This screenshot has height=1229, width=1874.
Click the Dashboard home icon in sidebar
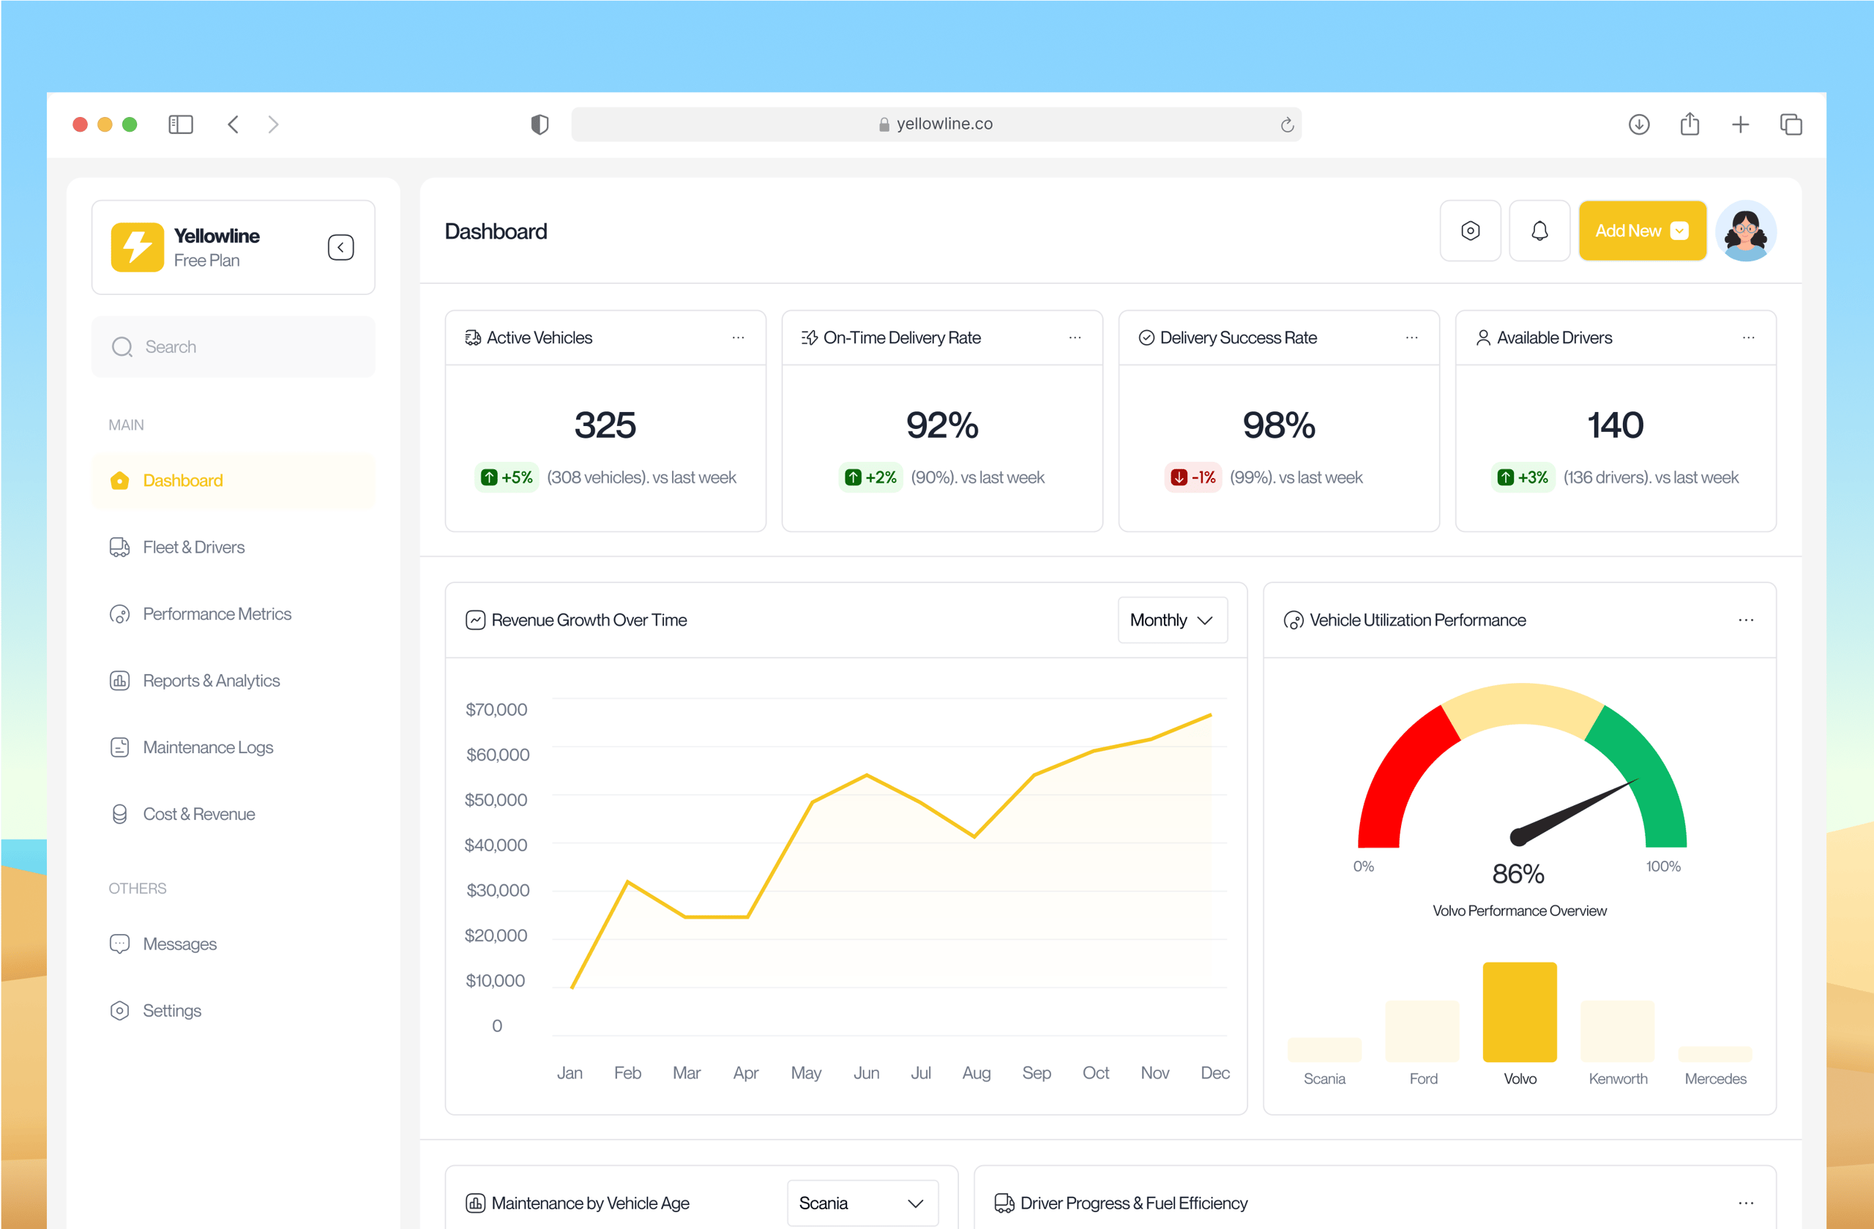[x=119, y=480]
